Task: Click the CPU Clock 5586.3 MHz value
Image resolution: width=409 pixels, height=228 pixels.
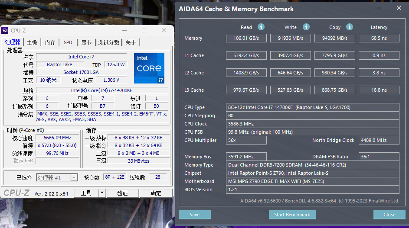Action: (312, 124)
